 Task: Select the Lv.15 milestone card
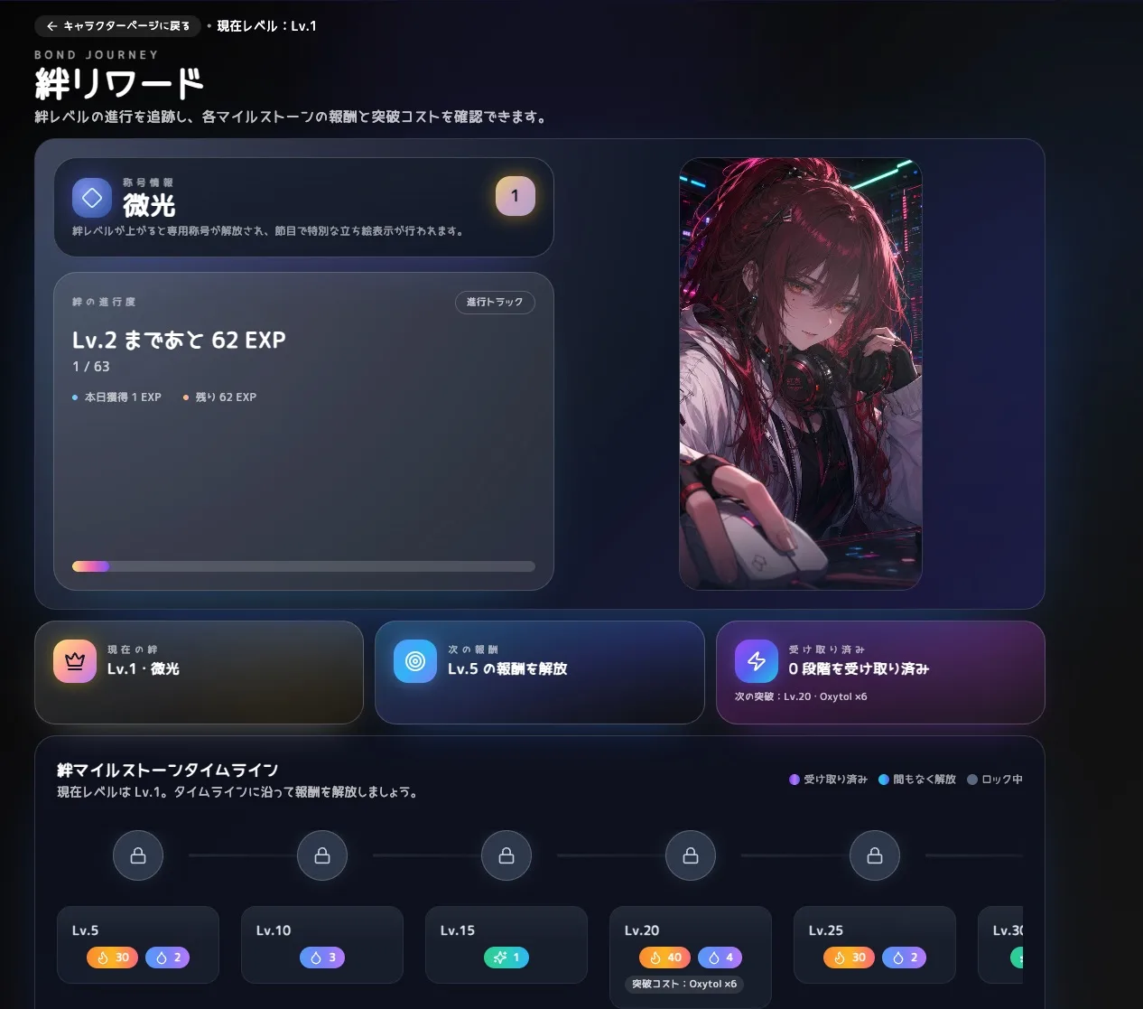point(506,945)
